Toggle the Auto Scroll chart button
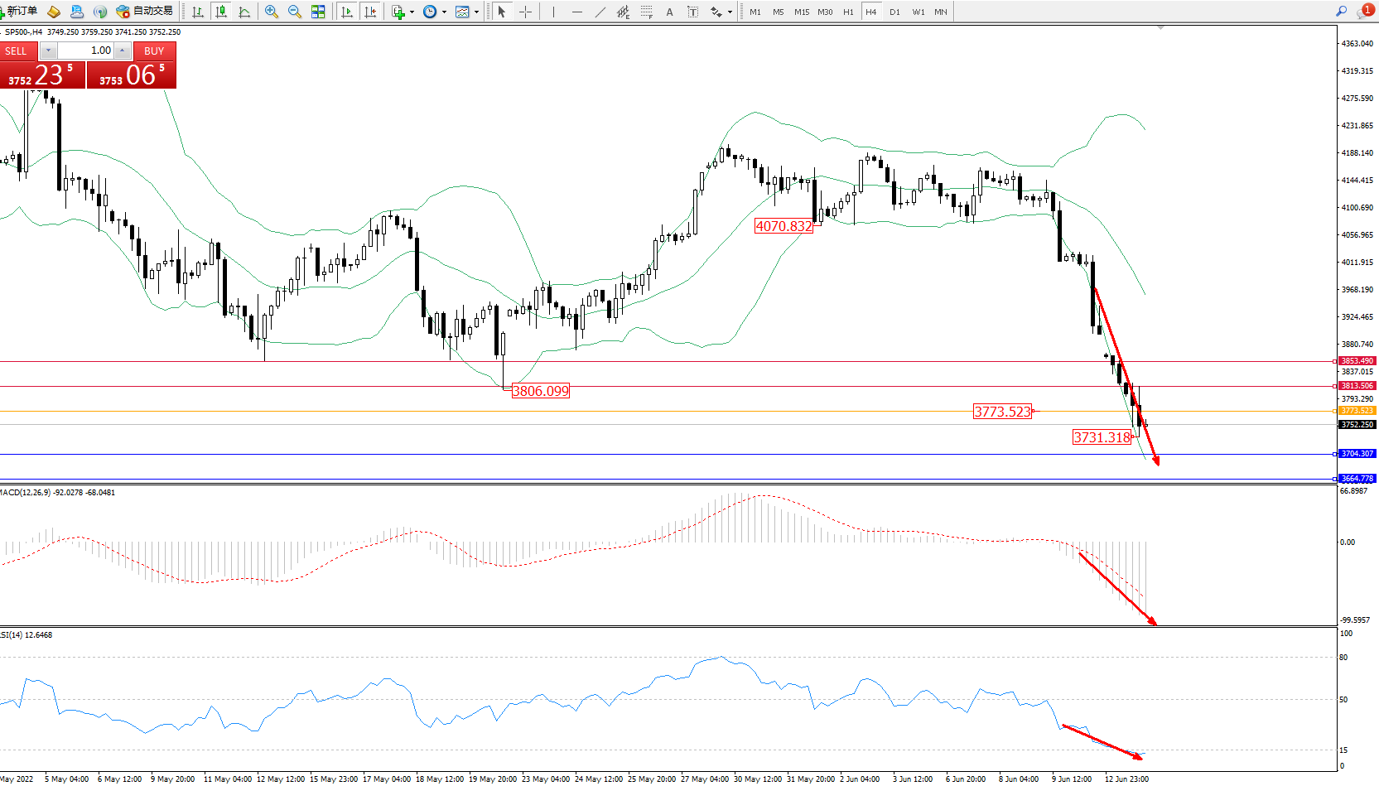The image size is (1379, 786). pos(347,12)
